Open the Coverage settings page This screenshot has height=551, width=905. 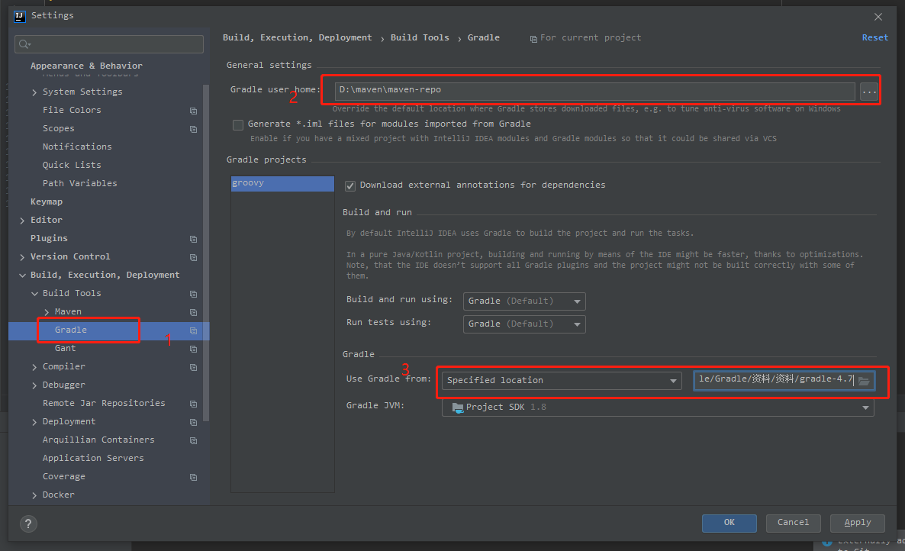[63, 476]
